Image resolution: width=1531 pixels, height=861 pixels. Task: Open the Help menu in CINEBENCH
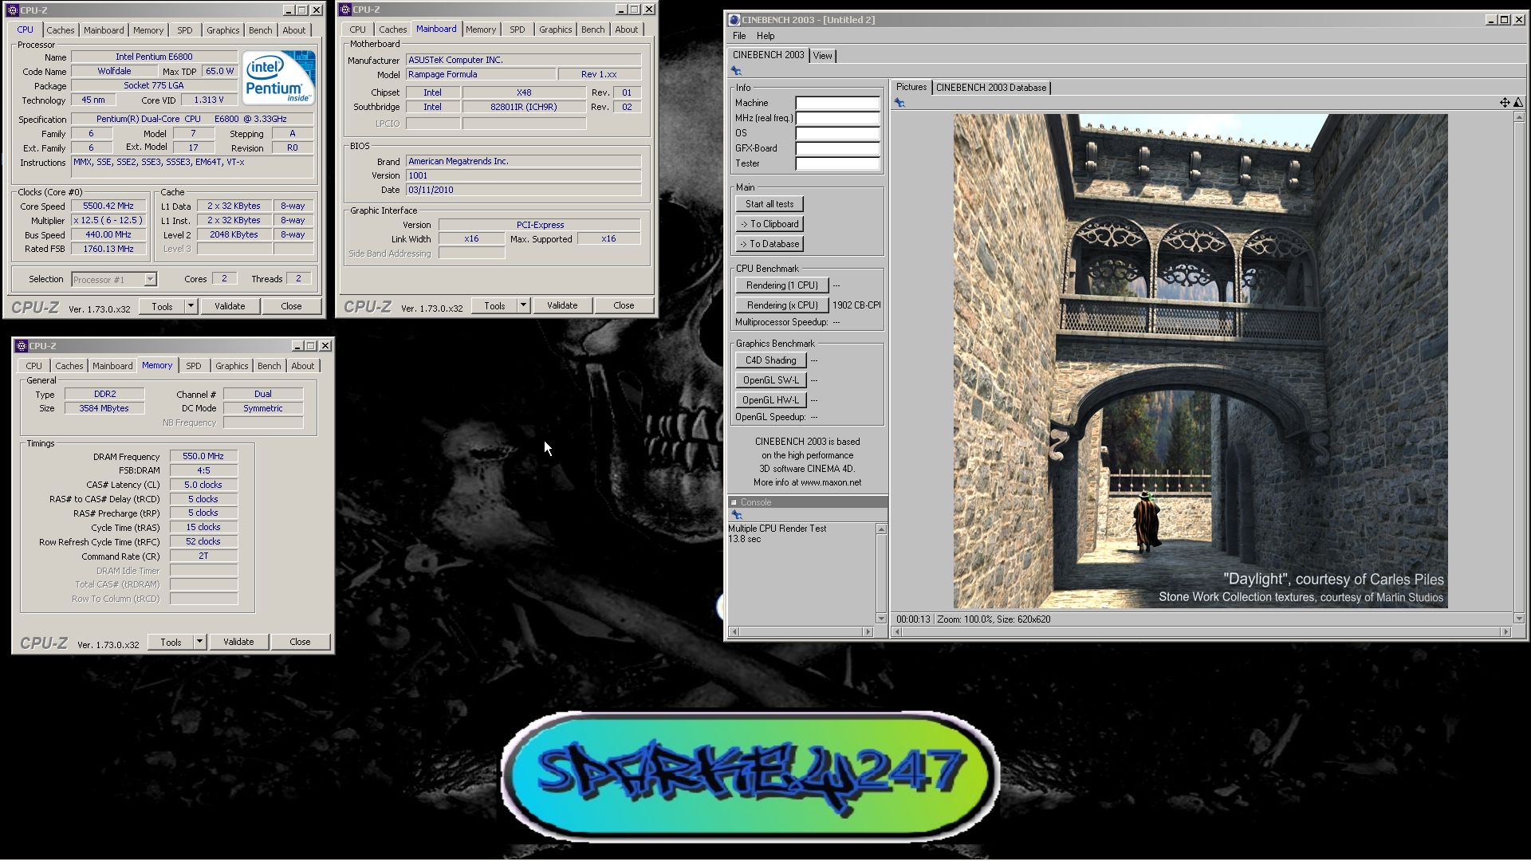click(x=765, y=36)
